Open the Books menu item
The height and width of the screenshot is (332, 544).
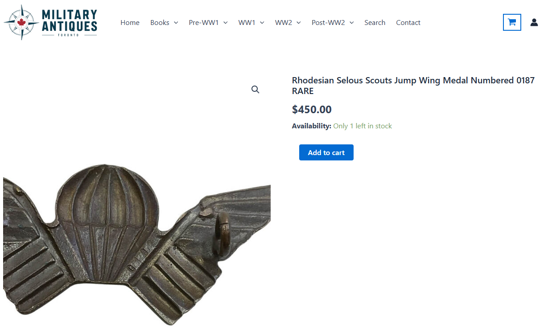[160, 23]
